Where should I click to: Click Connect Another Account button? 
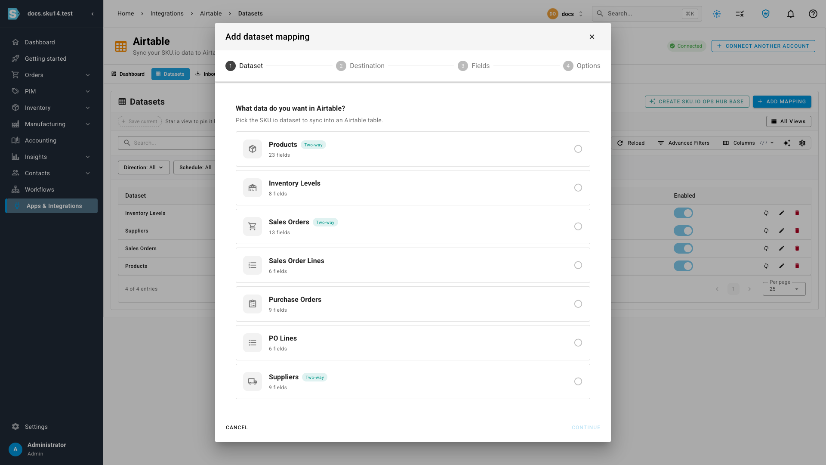click(x=763, y=46)
